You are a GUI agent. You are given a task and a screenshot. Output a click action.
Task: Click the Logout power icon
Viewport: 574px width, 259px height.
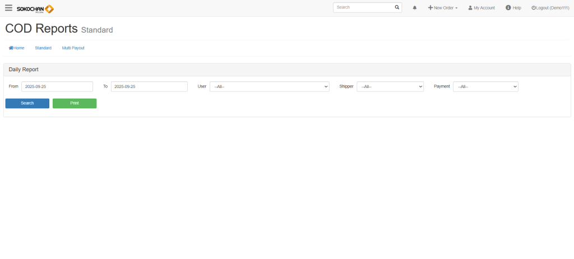534,8
